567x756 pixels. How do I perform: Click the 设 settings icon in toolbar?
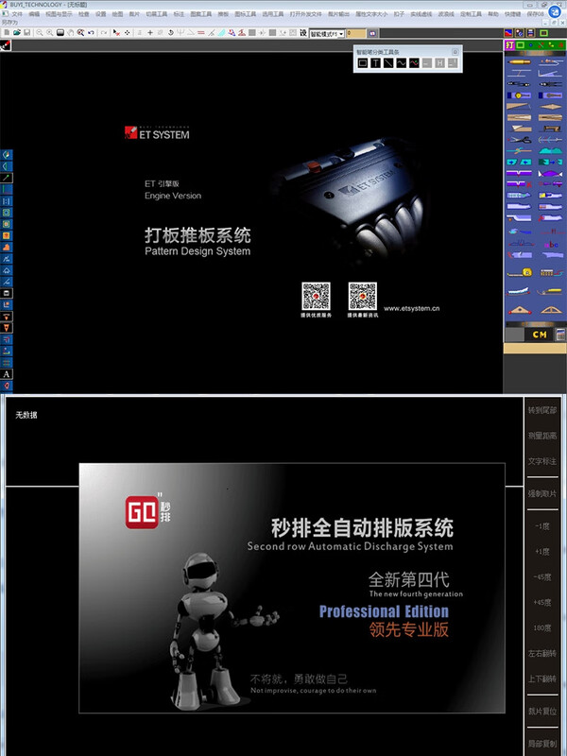tap(303, 33)
